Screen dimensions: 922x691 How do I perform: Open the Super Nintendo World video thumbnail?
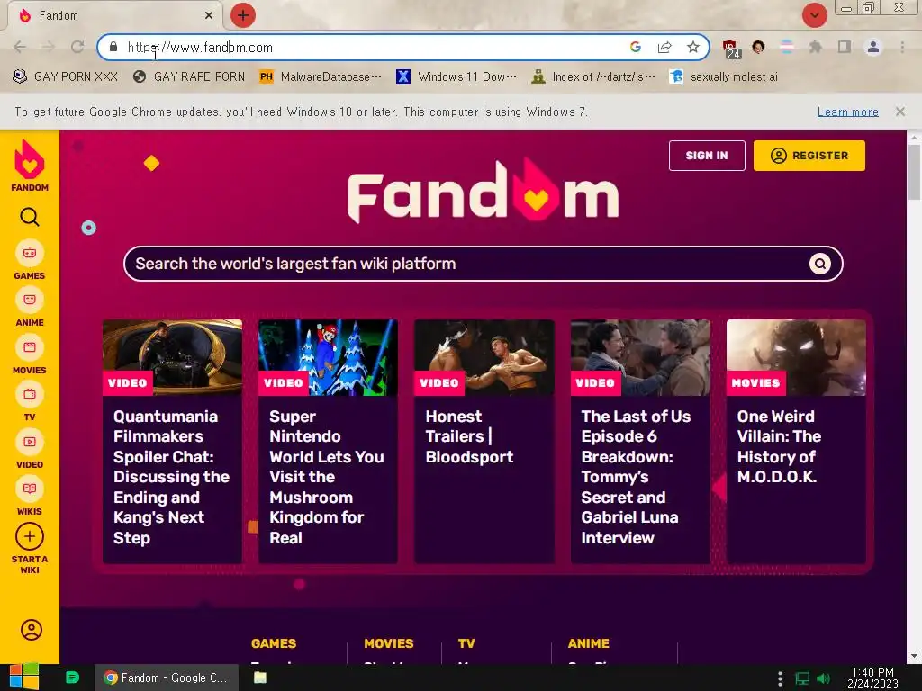328,357
